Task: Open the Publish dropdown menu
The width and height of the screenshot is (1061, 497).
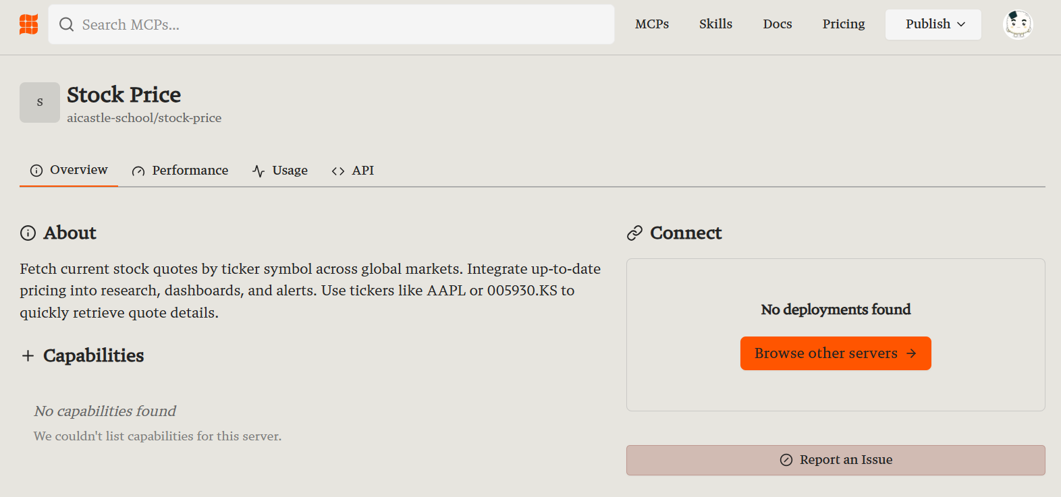Action: coord(933,24)
